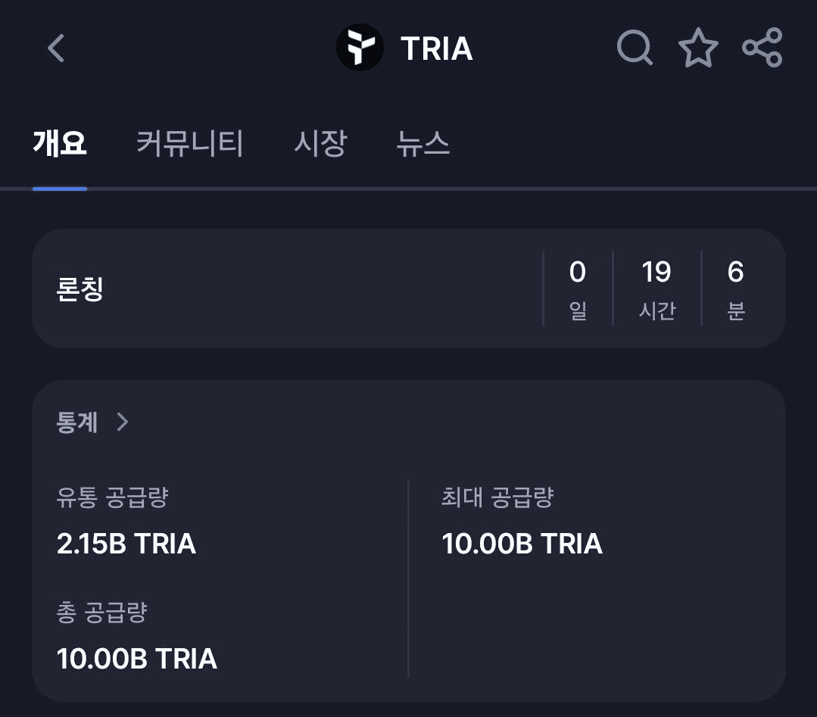Open the 시장 tab
This screenshot has width=817, height=717.
tap(320, 143)
